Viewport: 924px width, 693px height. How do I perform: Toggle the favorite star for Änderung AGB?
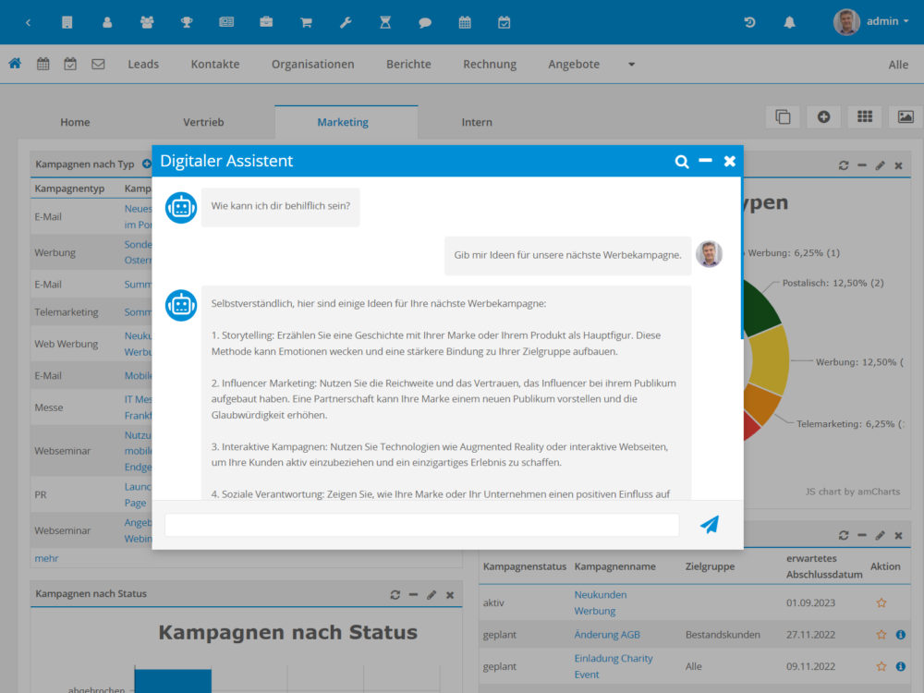[x=881, y=635]
